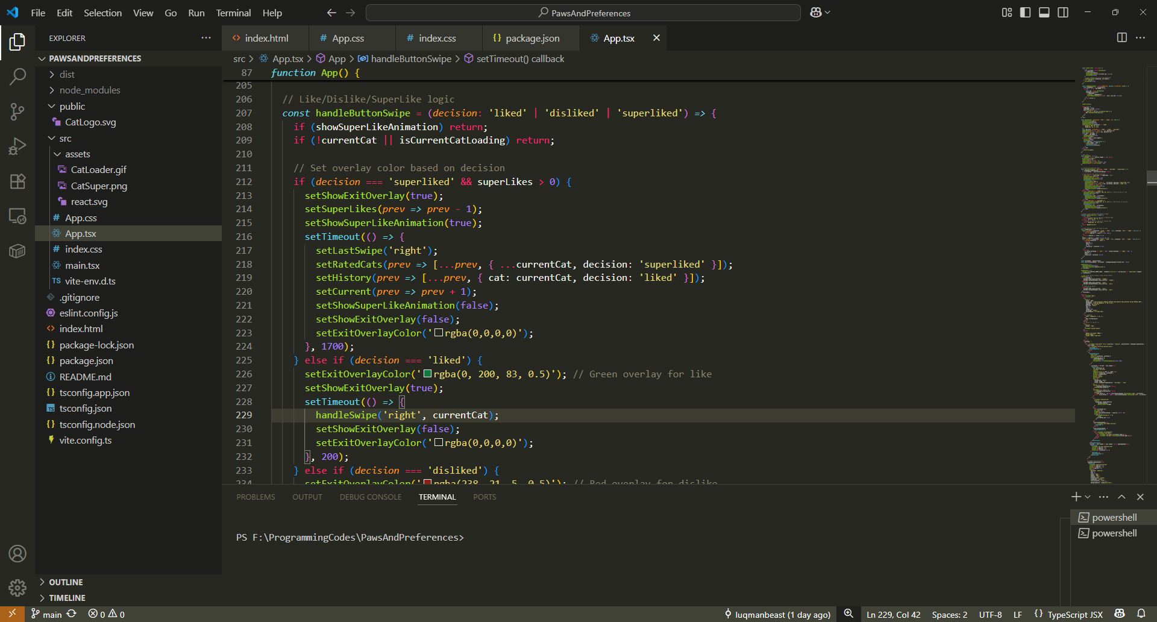Open the Remote Explorer view

point(17,216)
